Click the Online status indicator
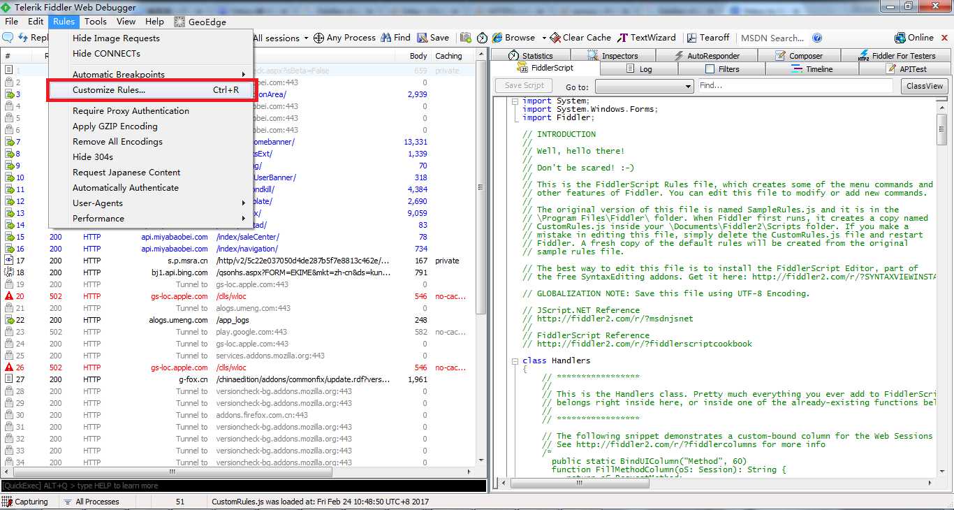Image resolution: width=954 pixels, height=510 pixels. (914, 38)
